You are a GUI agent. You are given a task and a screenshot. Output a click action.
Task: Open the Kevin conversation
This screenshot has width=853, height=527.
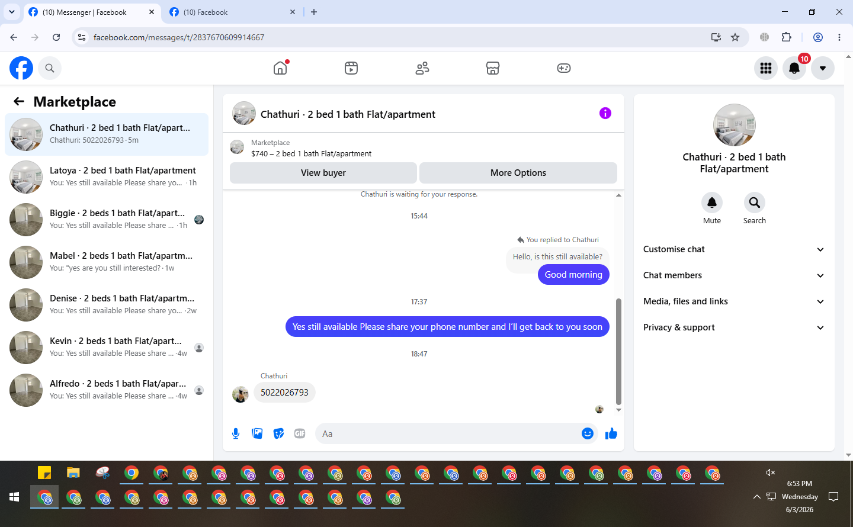(107, 348)
